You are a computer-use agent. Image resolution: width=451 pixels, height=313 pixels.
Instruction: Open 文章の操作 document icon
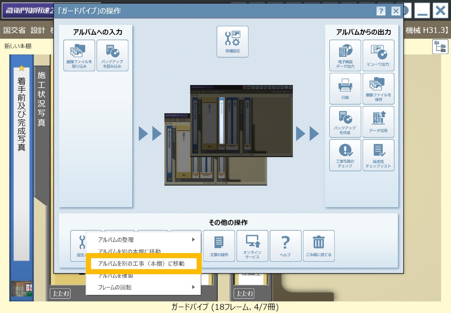[x=219, y=246]
